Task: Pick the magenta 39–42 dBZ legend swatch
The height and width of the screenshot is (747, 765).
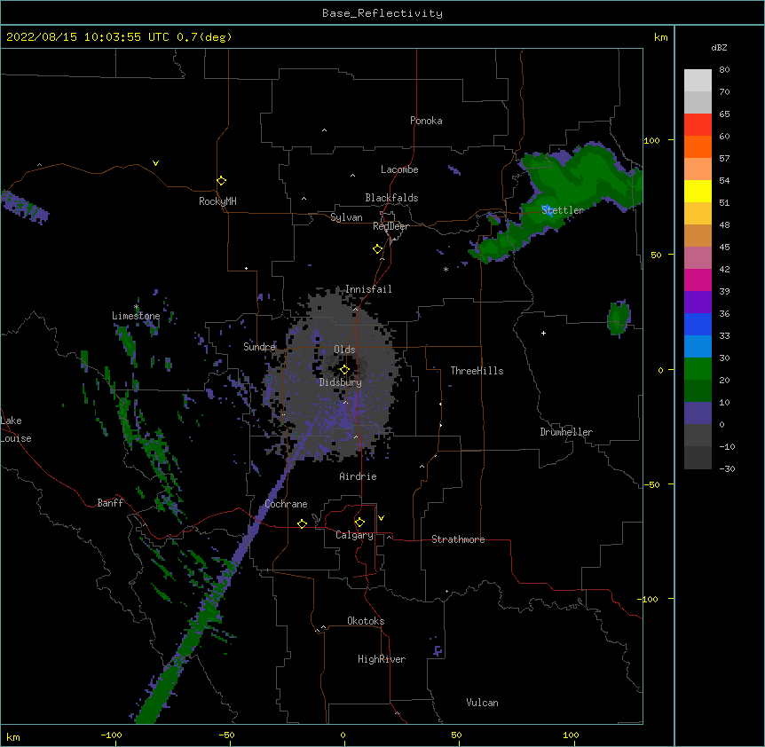Action: (x=698, y=279)
